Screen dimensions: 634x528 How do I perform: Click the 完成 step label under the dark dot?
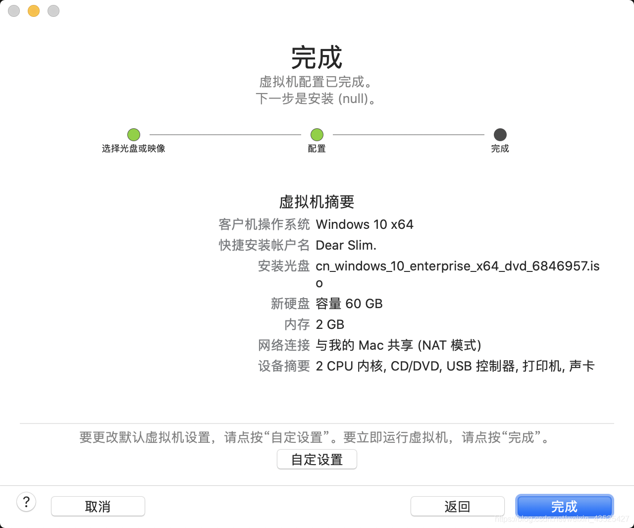(x=500, y=149)
